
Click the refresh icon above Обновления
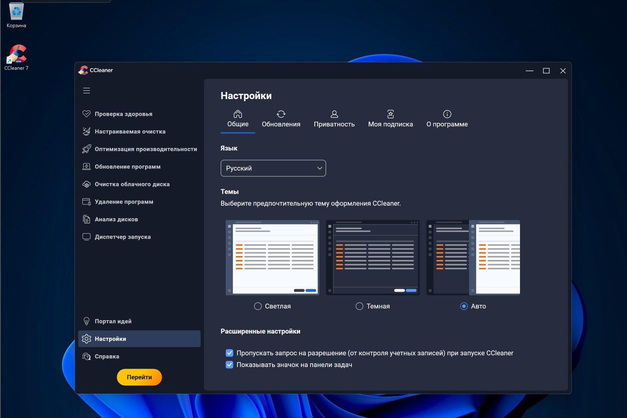point(281,114)
